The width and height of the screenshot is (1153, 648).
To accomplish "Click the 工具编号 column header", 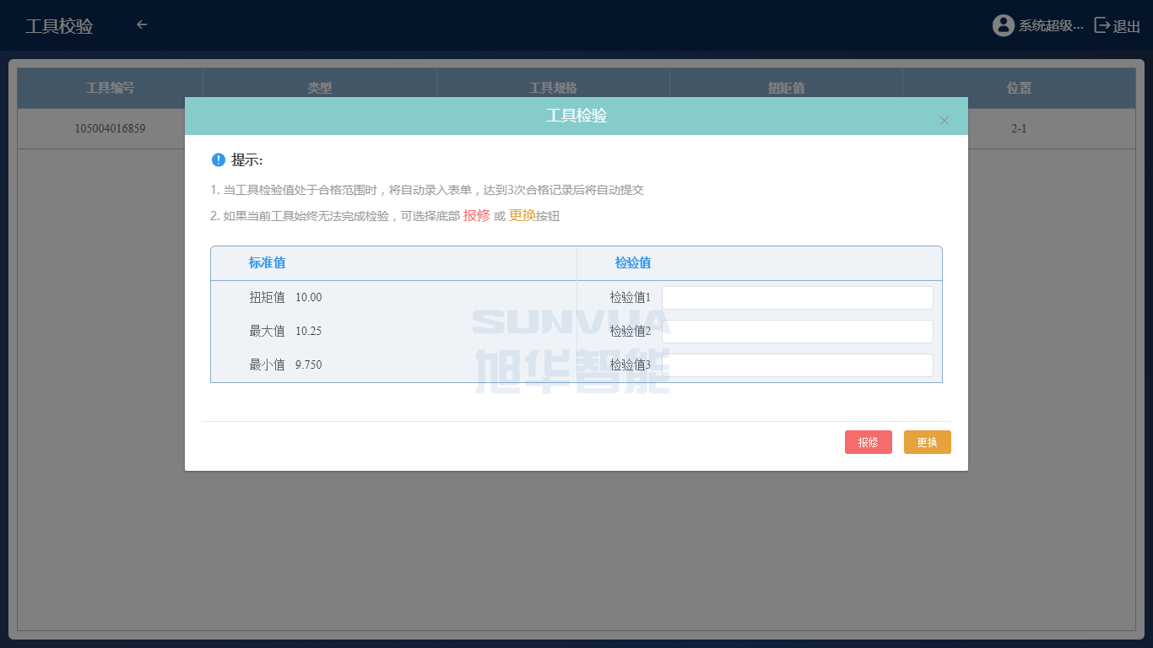I will coord(110,88).
